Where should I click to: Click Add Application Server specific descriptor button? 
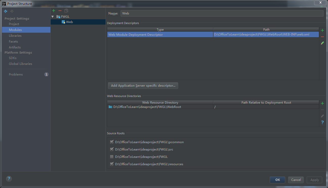(x=143, y=86)
